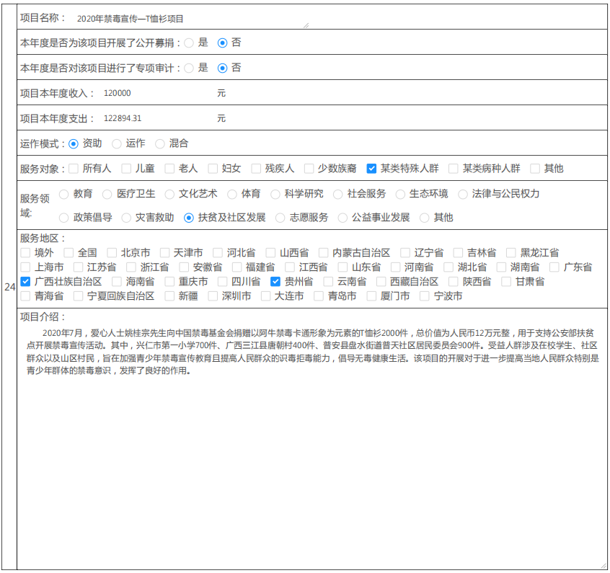Image resolution: width=610 pixels, height=573 pixels.
Task: Uncheck 某类特殊人群 checkbox
Action: point(371,169)
